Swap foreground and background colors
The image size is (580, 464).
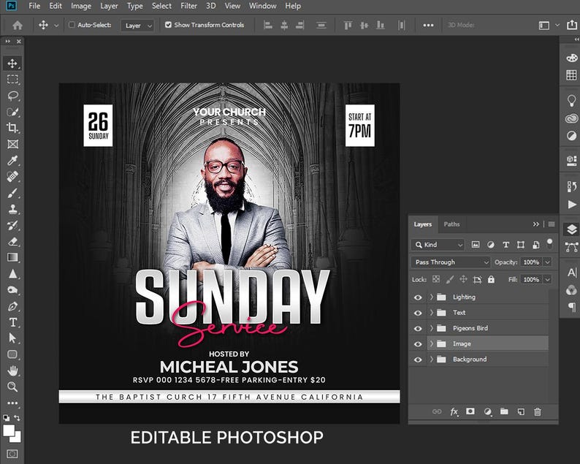[x=18, y=418]
